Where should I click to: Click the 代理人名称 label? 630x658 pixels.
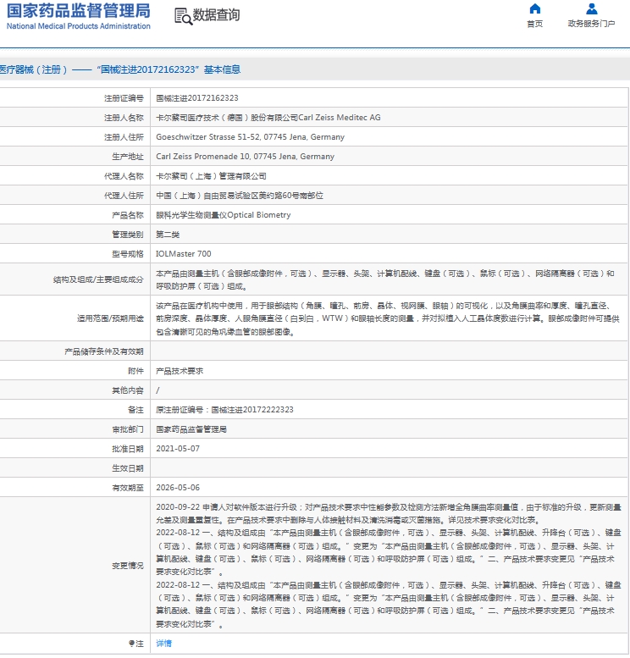coord(124,176)
